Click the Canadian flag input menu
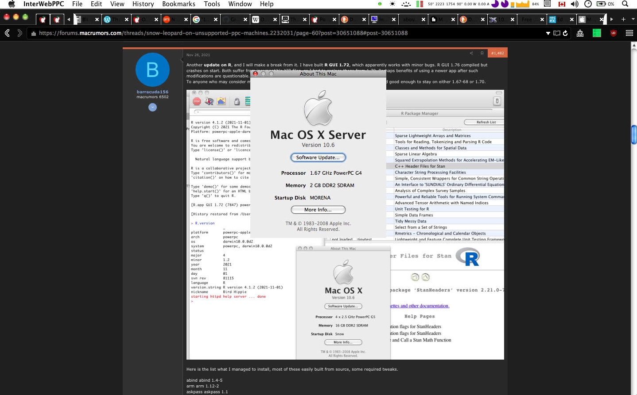The height and width of the screenshot is (395, 637). click(x=562, y=4)
